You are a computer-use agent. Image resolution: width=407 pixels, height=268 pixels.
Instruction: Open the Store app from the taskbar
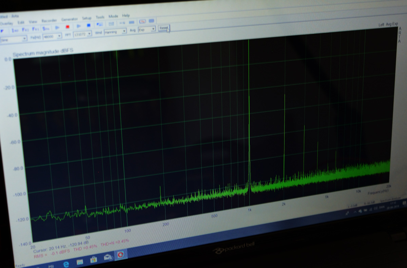[x=94, y=260]
